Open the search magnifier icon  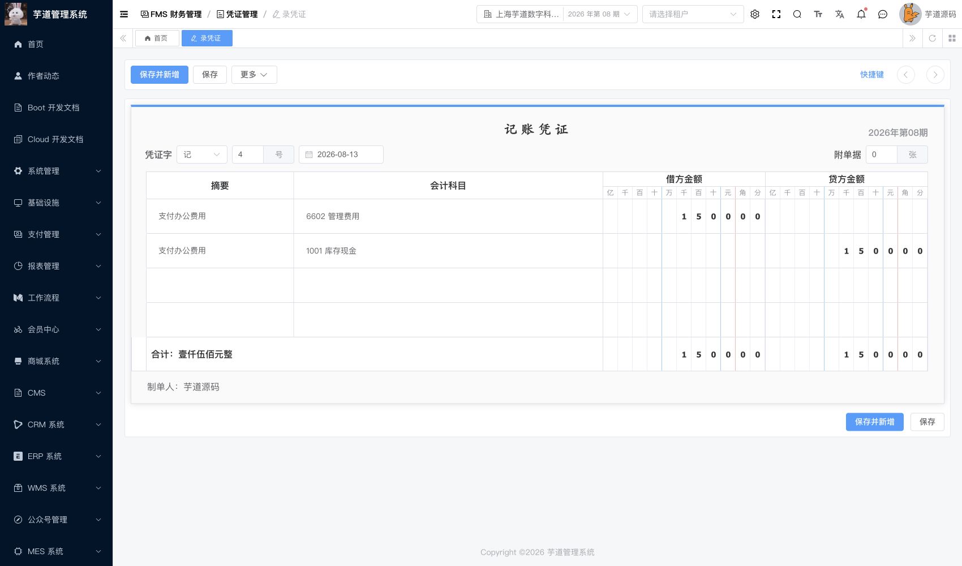pyautogui.click(x=797, y=14)
